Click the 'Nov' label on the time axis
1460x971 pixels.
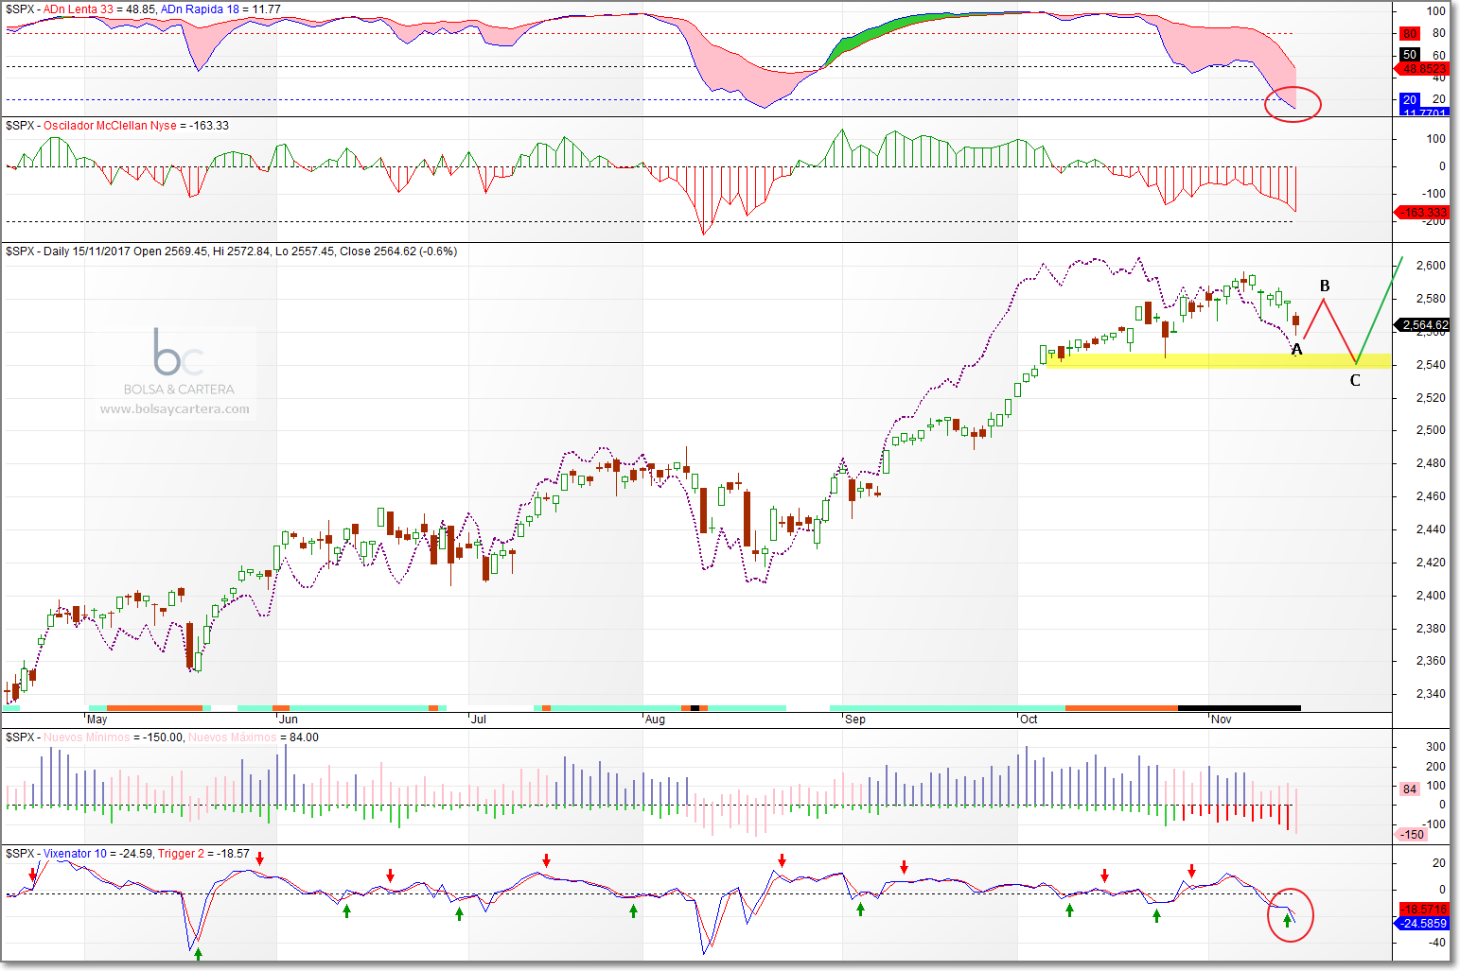(1222, 720)
